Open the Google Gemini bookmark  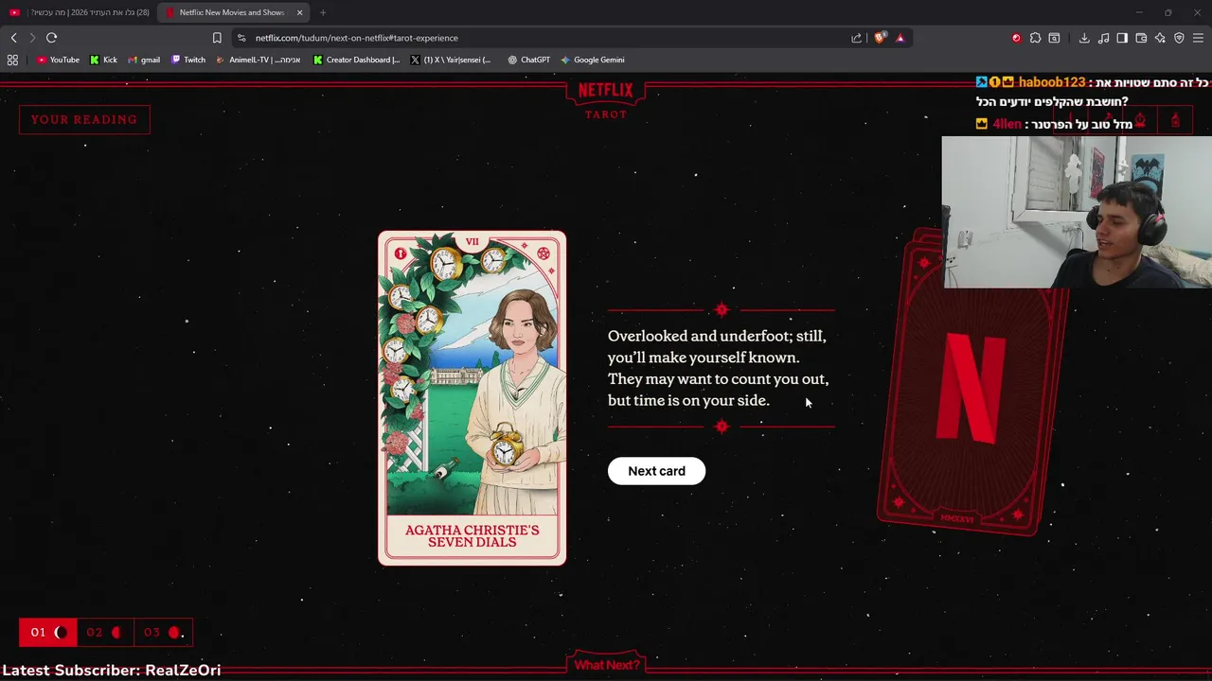pos(592,60)
